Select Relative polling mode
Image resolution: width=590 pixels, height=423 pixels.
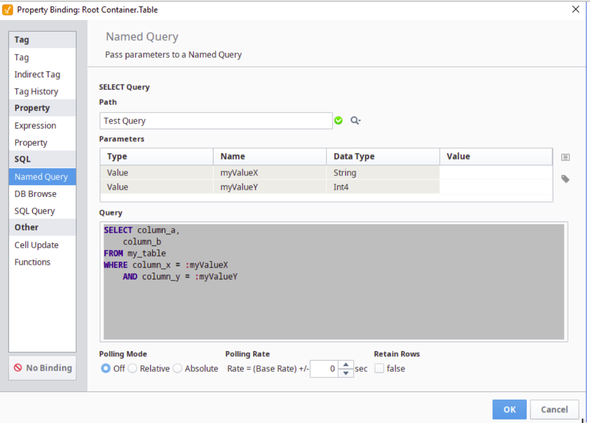133,368
